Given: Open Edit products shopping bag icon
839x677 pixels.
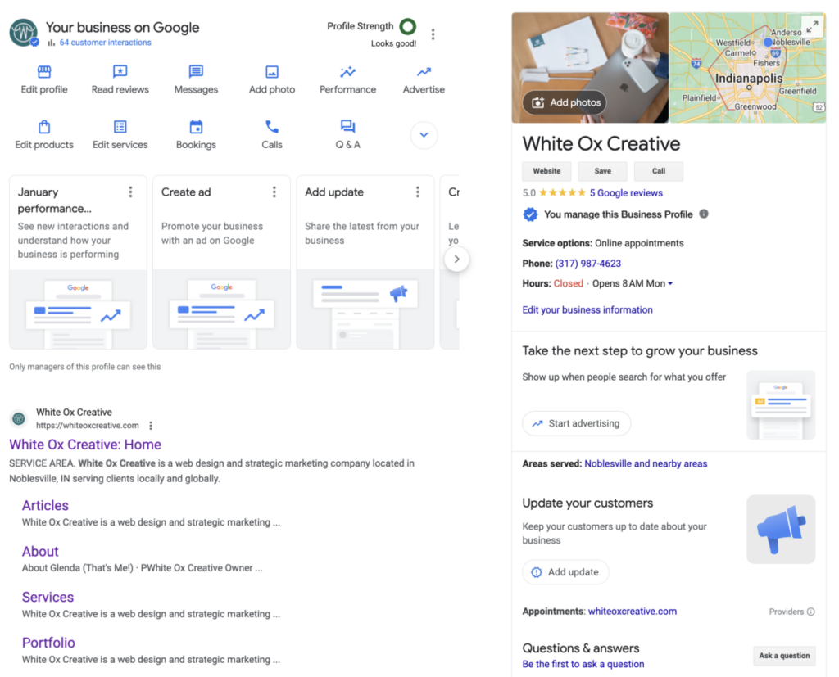Looking at the screenshot, I should [44, 127].
